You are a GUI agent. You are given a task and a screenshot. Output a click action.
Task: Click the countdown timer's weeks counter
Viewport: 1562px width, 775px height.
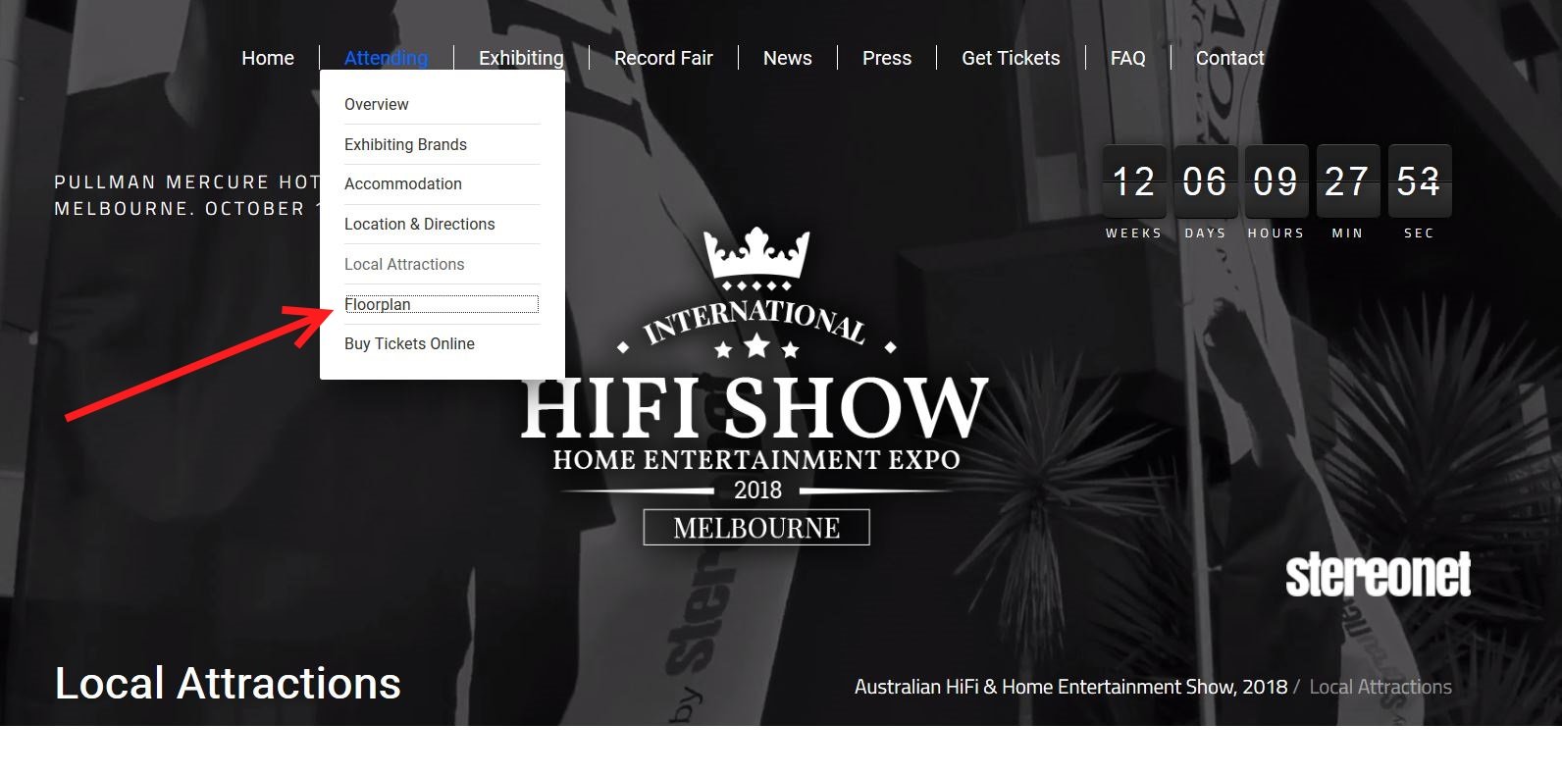[x=1134, y=181]
